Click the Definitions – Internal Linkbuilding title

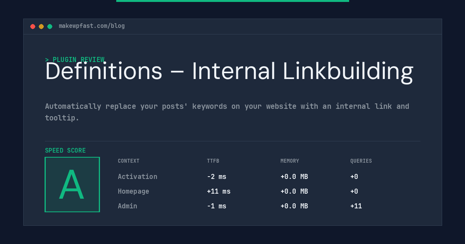coord(229,71)
